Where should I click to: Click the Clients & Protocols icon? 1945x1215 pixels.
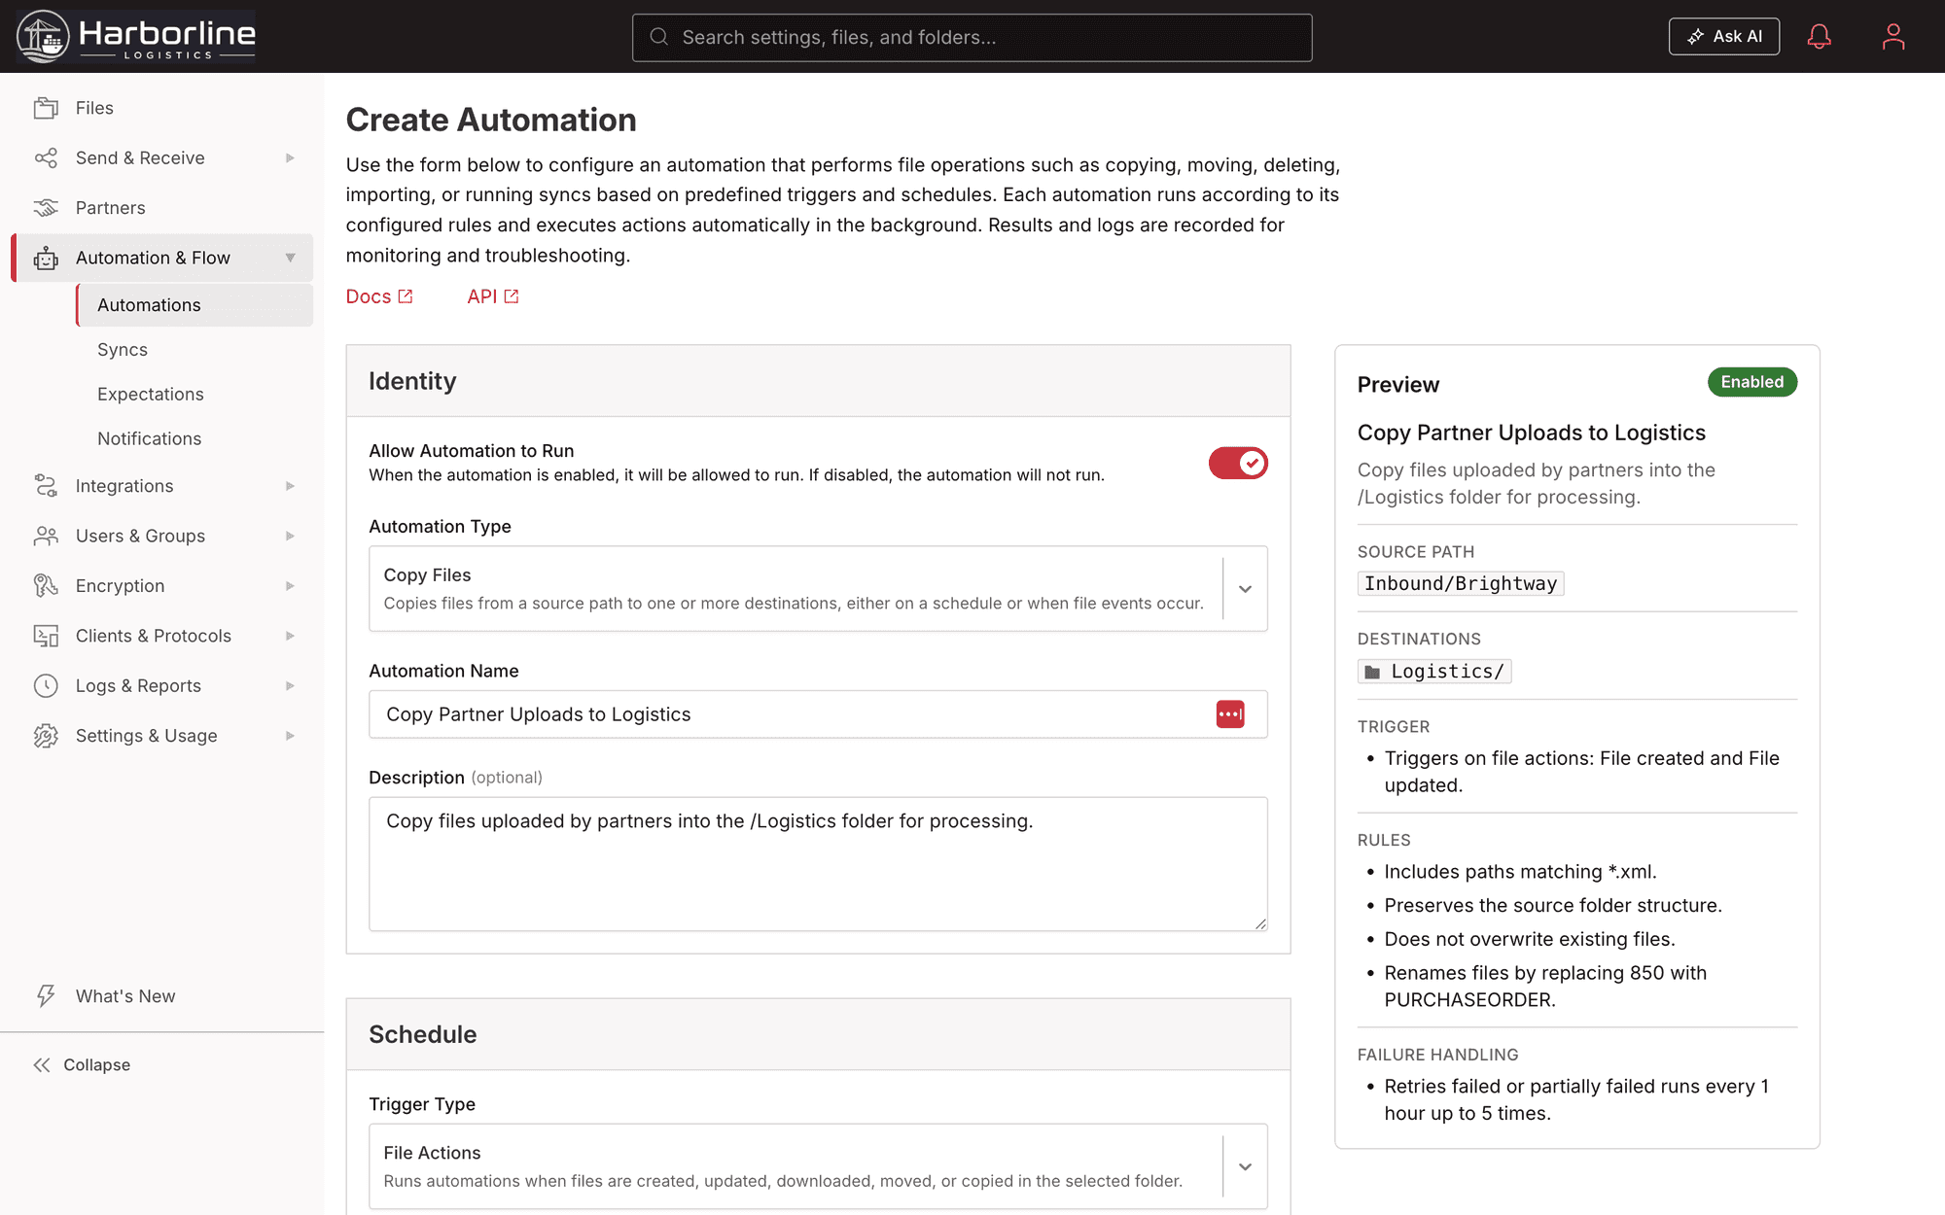pyautogui.click(x=46, y=636)
